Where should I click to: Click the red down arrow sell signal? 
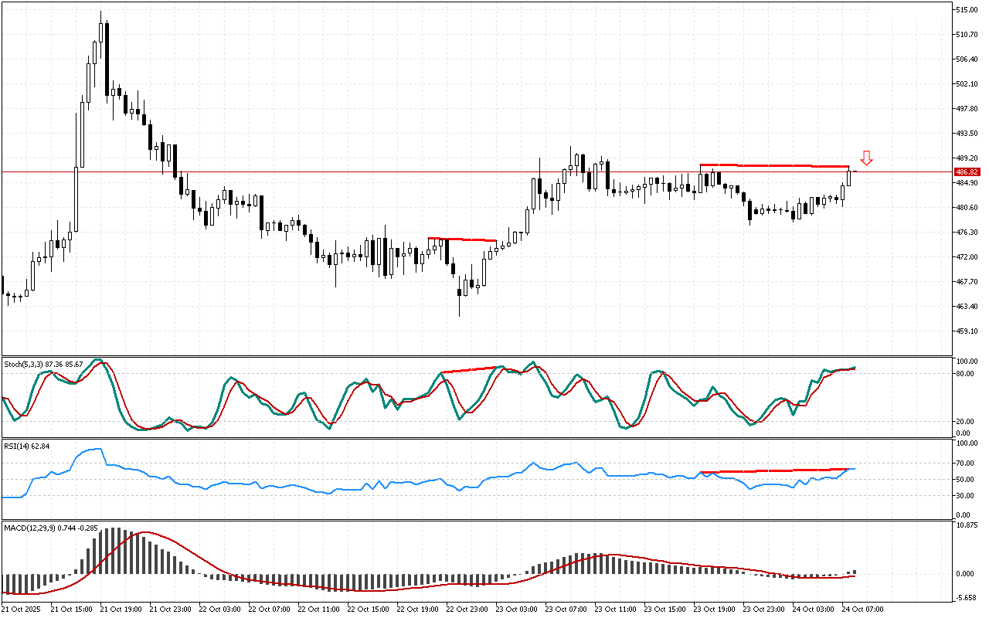[x=867, y=158]
